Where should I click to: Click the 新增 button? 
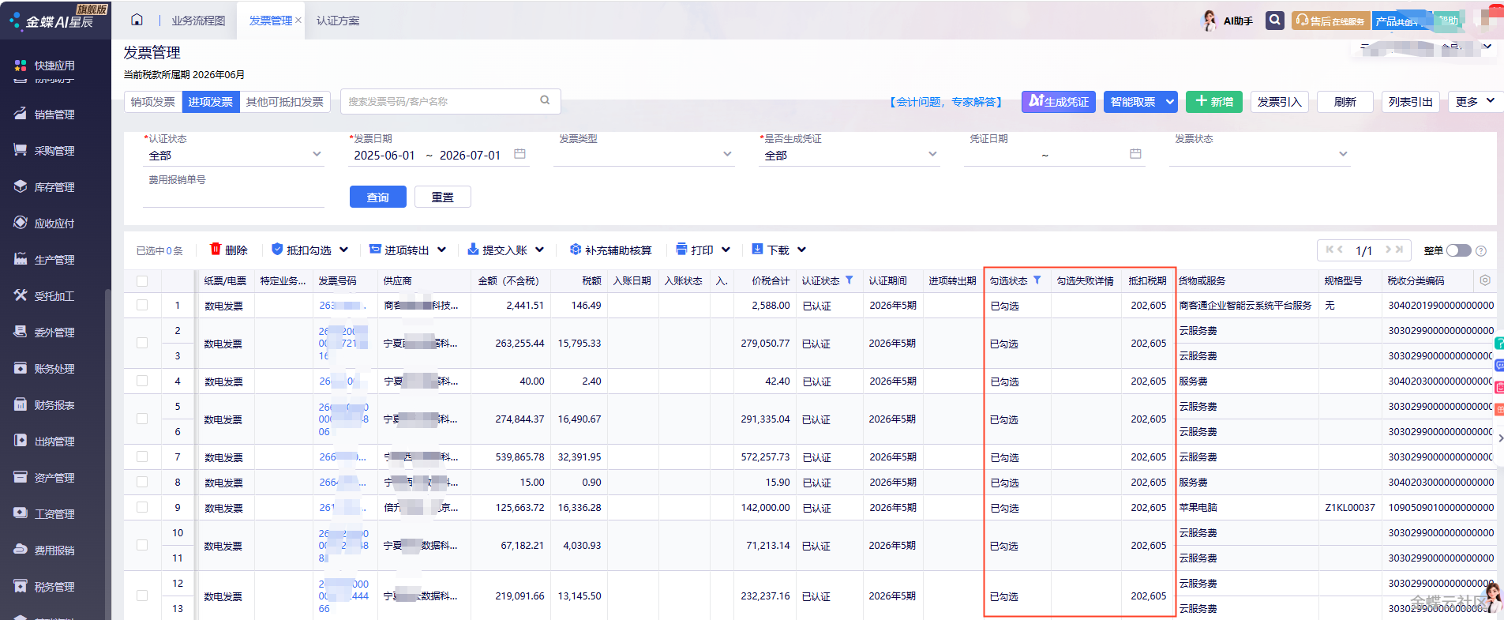(x=1214, y=101)
